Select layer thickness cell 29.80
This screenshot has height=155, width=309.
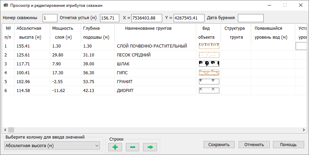click(x=65, y=55)
